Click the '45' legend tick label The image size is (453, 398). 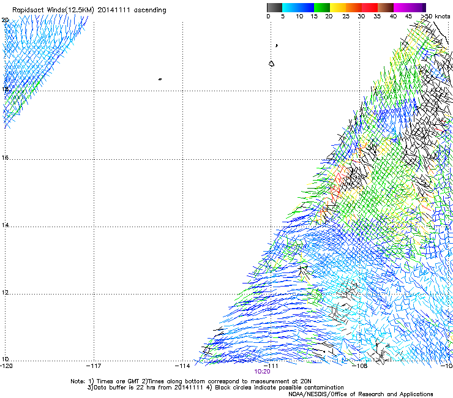pyautogui.click(x=408, y=17)
